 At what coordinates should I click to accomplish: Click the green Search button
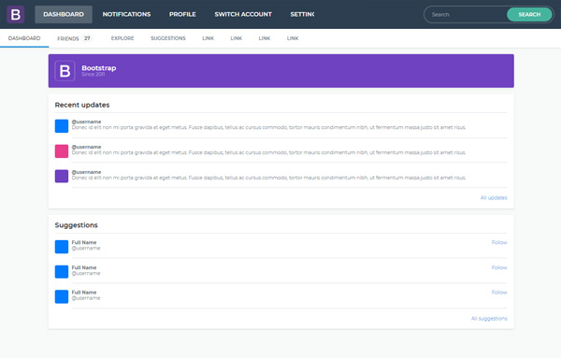pyautogui.click(x=529, y=14)
